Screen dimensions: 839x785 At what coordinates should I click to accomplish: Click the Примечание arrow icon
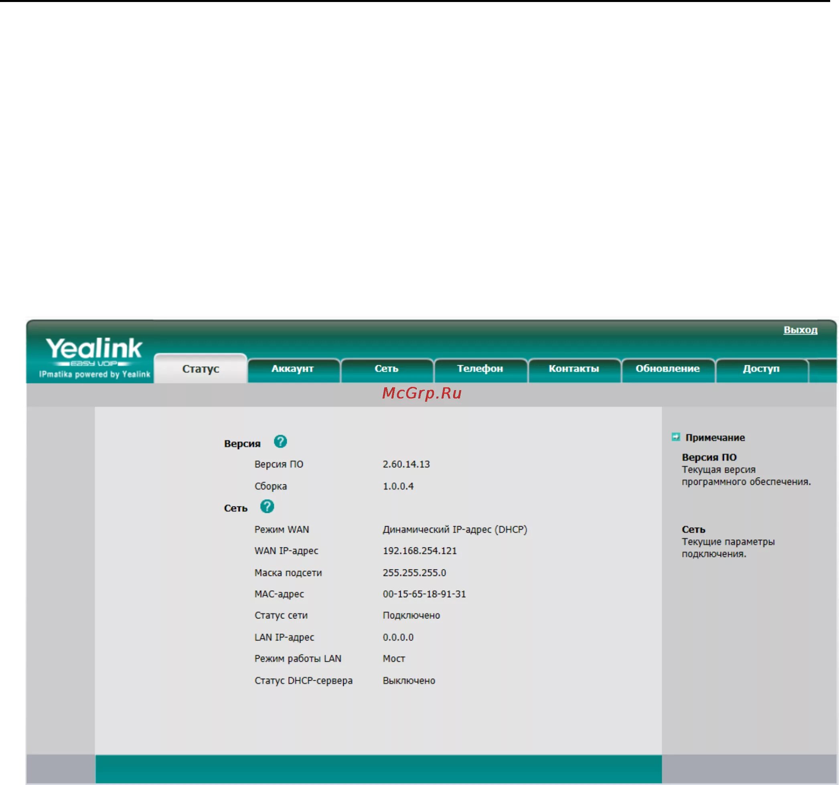676,437
